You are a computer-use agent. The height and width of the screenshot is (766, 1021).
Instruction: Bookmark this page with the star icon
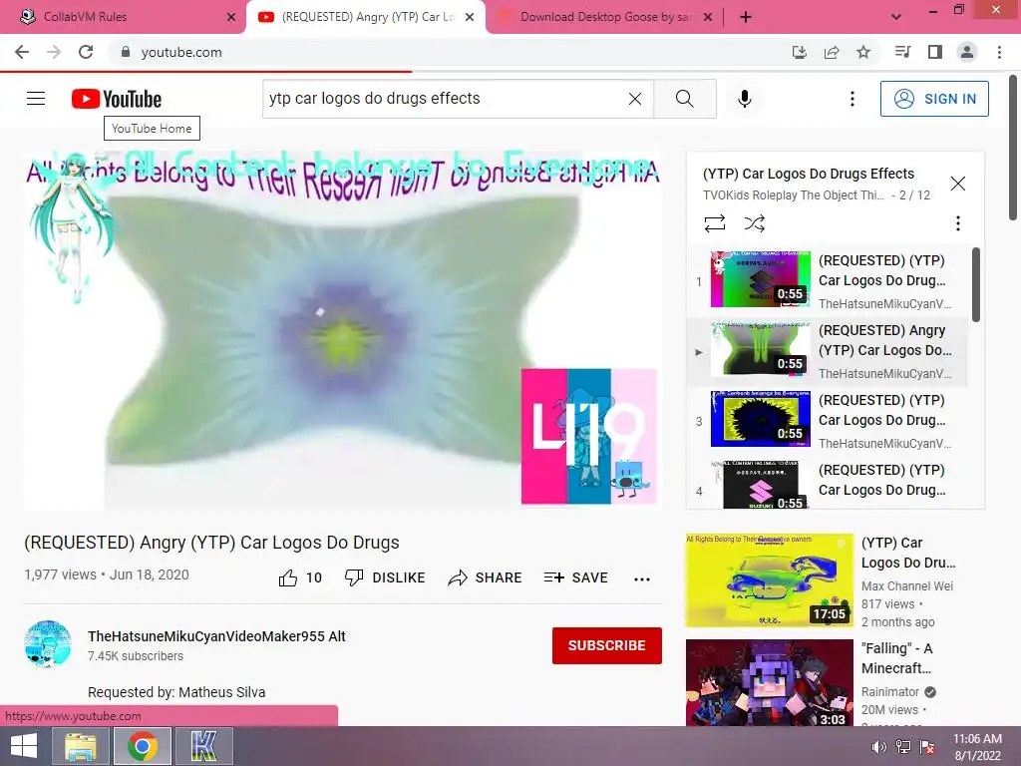(x=863, y=52)
